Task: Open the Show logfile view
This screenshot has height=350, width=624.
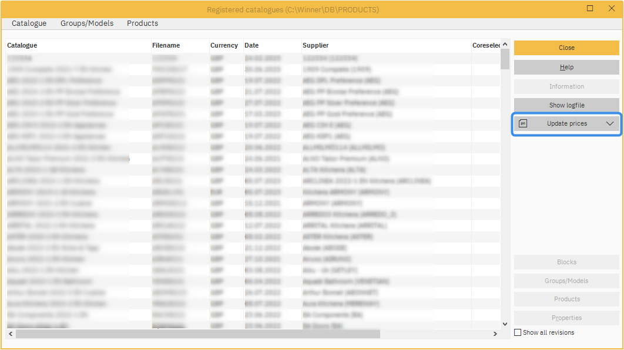Action: pyautogui.click(x=566, y=105)
